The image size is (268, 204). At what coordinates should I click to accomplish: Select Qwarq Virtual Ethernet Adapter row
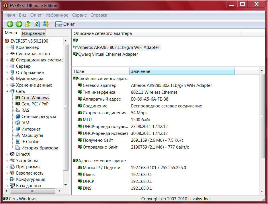pyautogui.click(x=108, y=54)
